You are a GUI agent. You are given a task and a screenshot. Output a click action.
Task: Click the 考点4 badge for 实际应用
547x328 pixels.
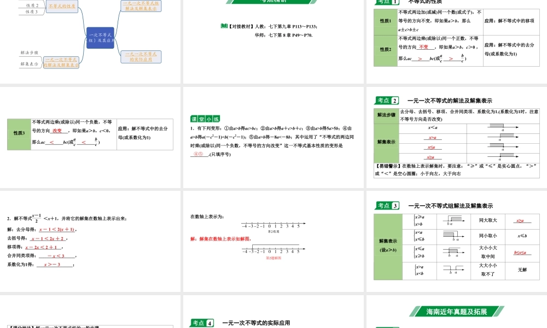click(x=201, y=323)
